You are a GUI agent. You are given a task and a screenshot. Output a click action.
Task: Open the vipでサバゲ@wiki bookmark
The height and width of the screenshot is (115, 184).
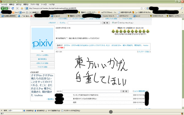[107, 12]
